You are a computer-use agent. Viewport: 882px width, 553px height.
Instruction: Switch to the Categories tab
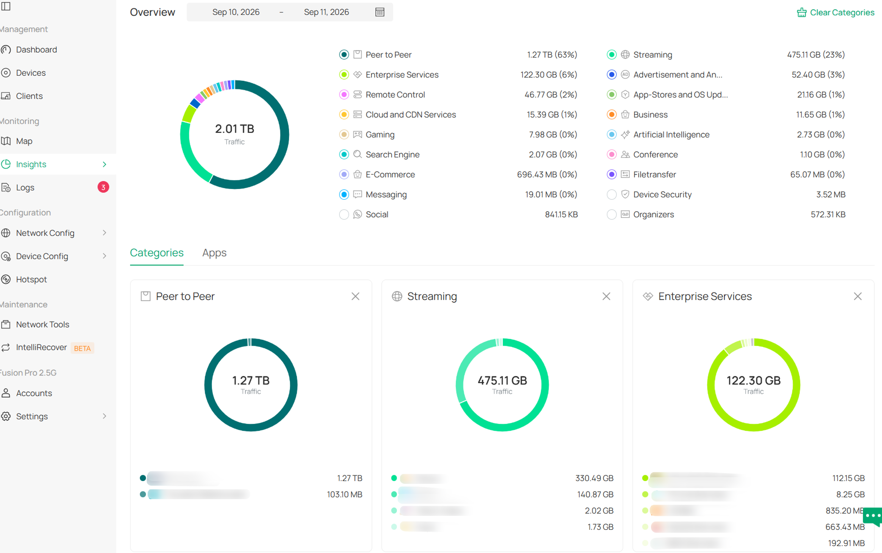(x=157, y=253)
